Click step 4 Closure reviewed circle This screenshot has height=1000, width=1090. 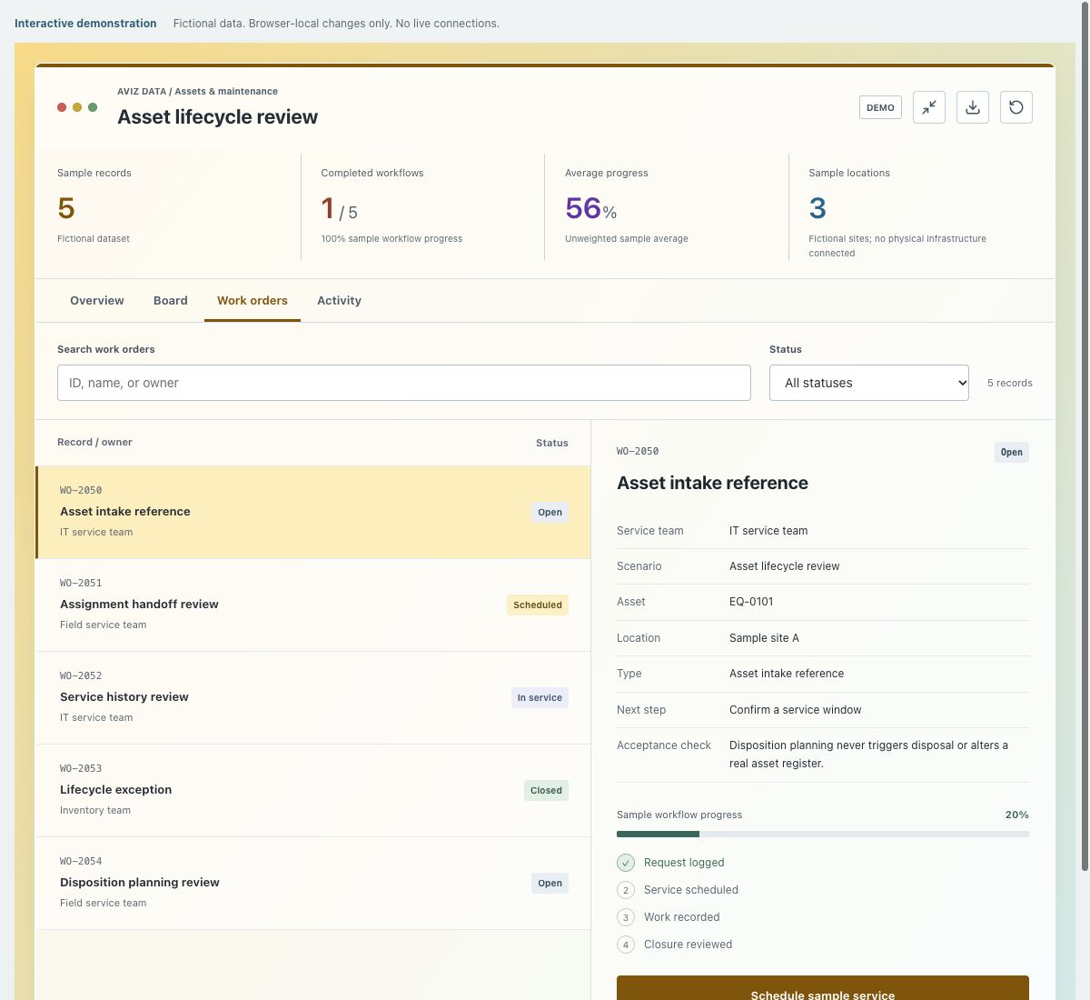pos(626,945)
